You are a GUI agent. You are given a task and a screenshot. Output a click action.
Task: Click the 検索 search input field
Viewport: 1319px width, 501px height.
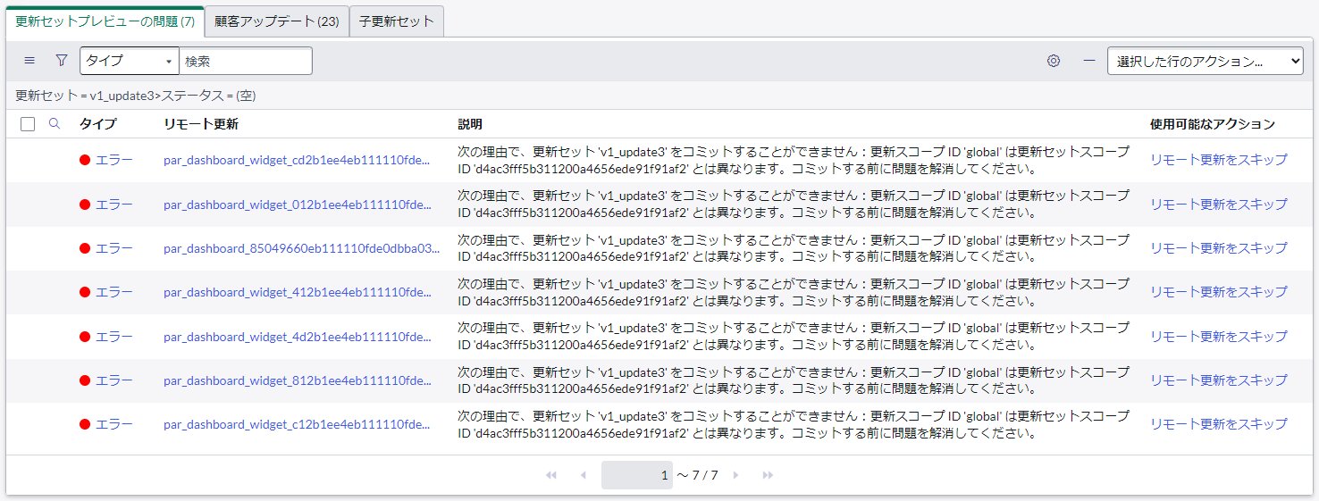tap(246, 61)
